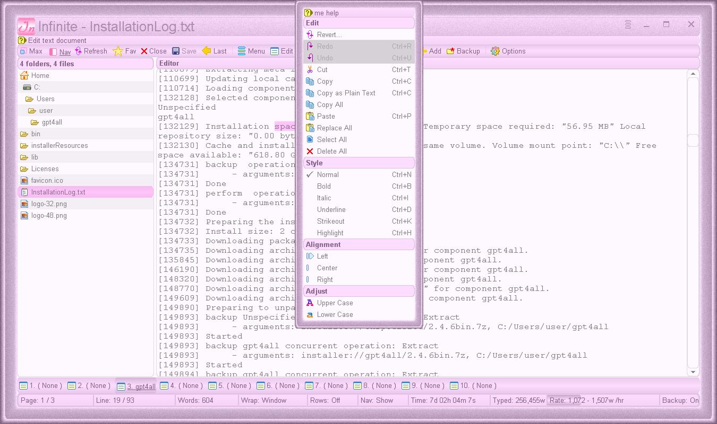717x424 pixels.
Task: Set alignment to Right
Action: [x=359, y=279]
